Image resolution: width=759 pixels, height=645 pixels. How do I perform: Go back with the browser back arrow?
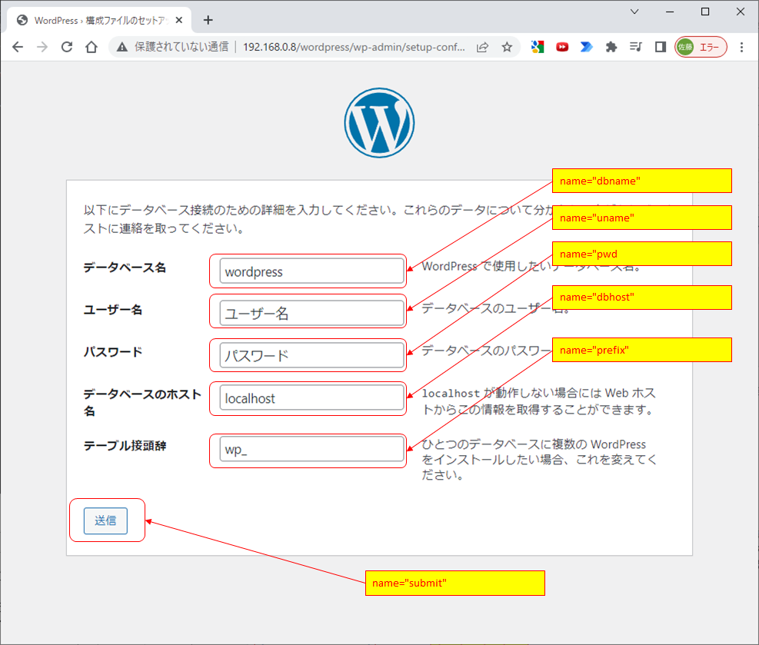tap(18, 47)
